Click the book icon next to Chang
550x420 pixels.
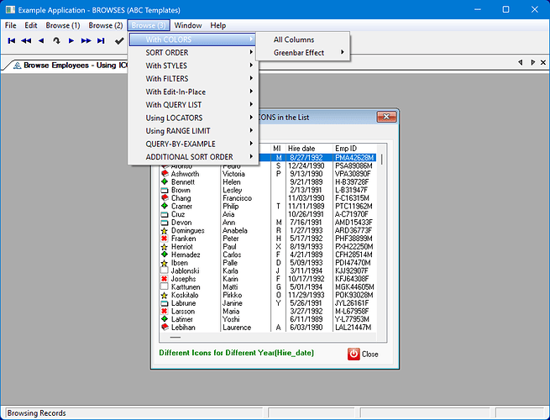coord(165,198)
